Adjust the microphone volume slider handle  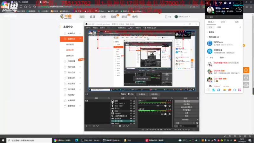click(158, 106)
